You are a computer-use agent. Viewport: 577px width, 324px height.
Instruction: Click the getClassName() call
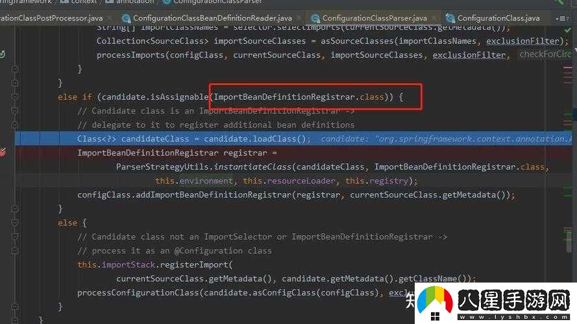(x=432, y=279)
